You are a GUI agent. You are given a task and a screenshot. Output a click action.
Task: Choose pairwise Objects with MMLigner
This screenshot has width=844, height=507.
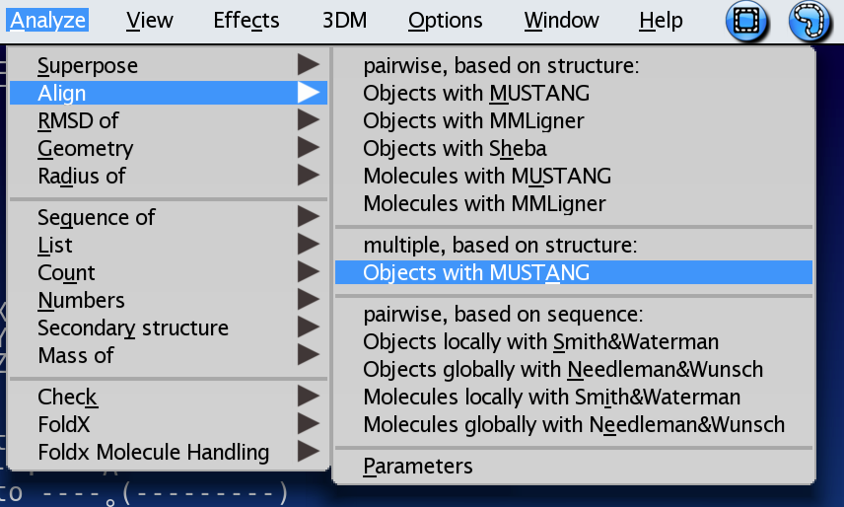(473, 121)
